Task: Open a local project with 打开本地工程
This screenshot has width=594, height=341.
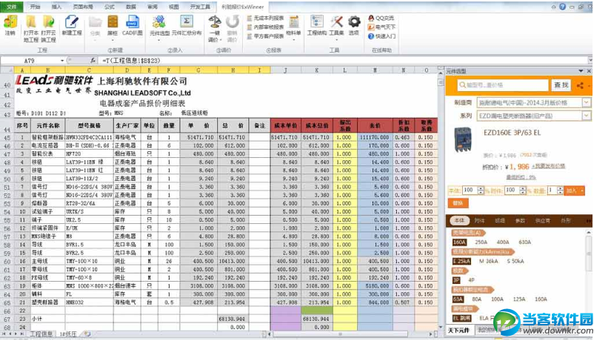Action: point(31,29)
